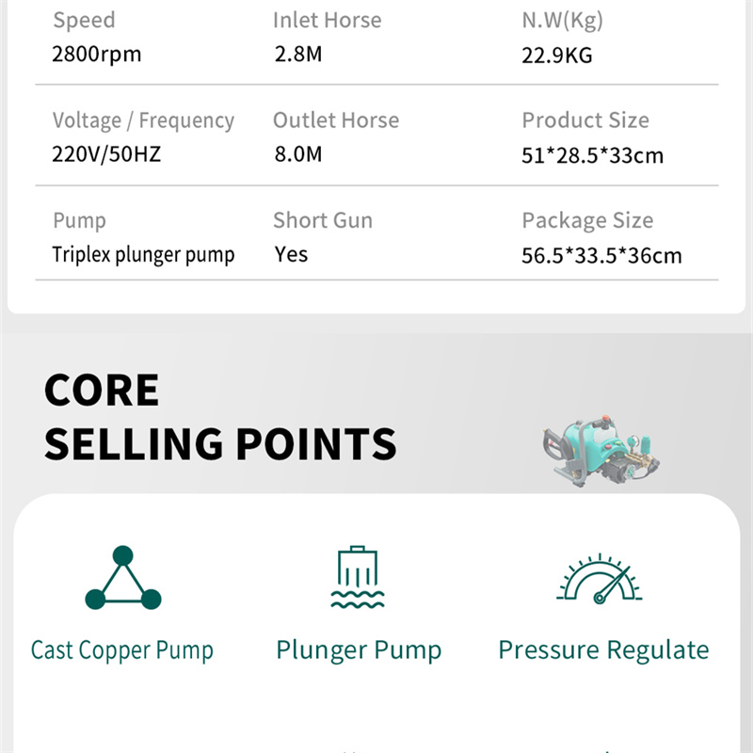The width and height of the screenshot is (753, 753).
Task: Select the Cast Copper Pump label
Action: [x=122, y=650]
